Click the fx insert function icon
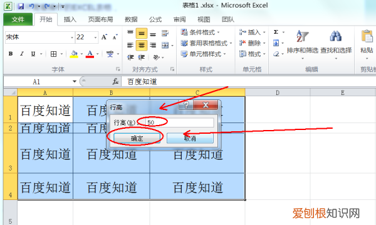 [115, 81]
